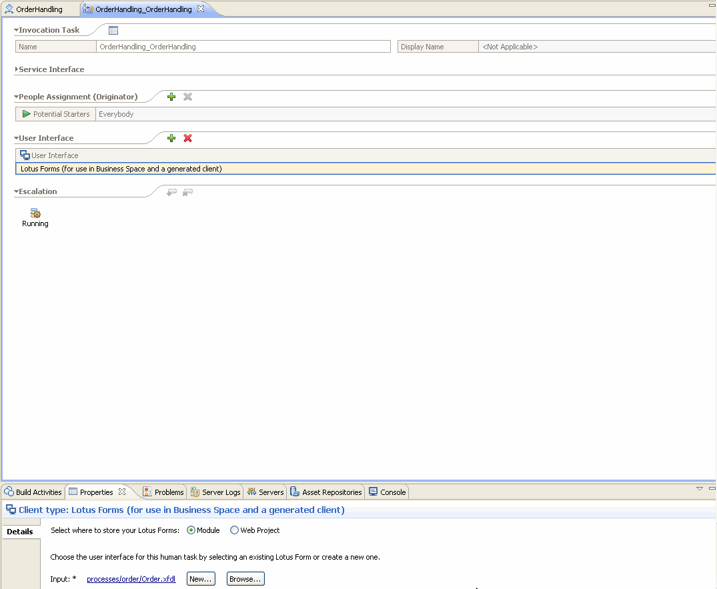Collapse the Escalation section
This screenshot has width=717, height=589.
coord(17,191)
